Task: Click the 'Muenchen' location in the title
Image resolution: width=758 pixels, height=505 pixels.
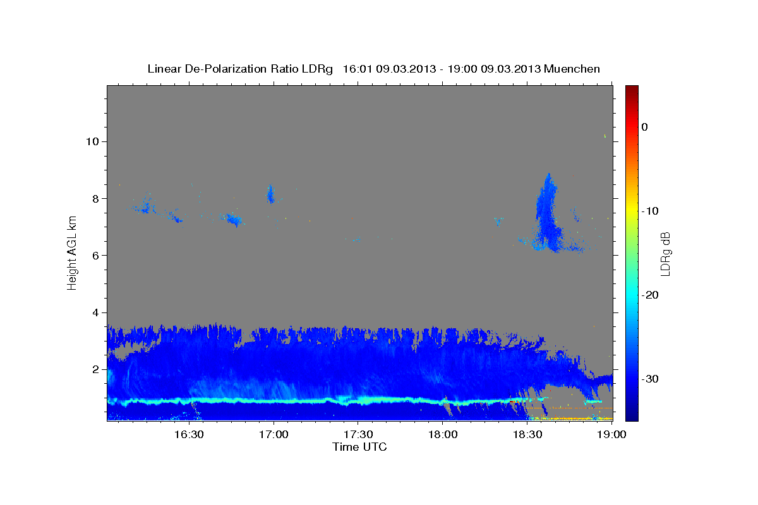Action: click(573, 69)
